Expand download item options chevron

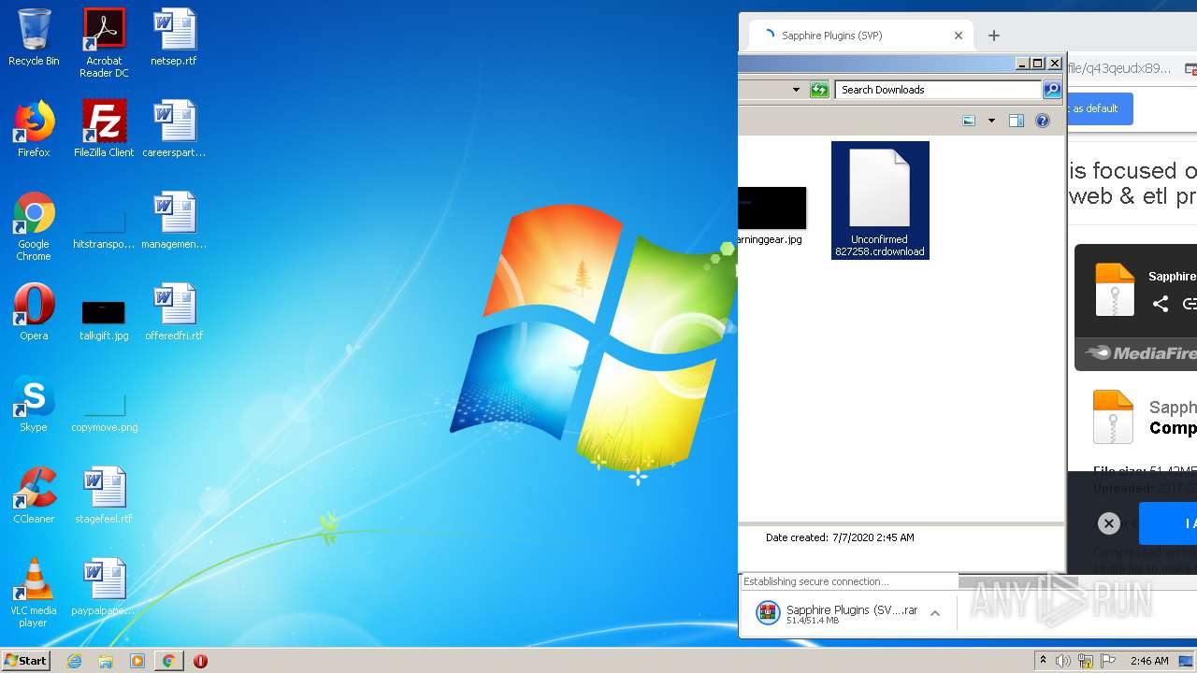tap(935, 613)
